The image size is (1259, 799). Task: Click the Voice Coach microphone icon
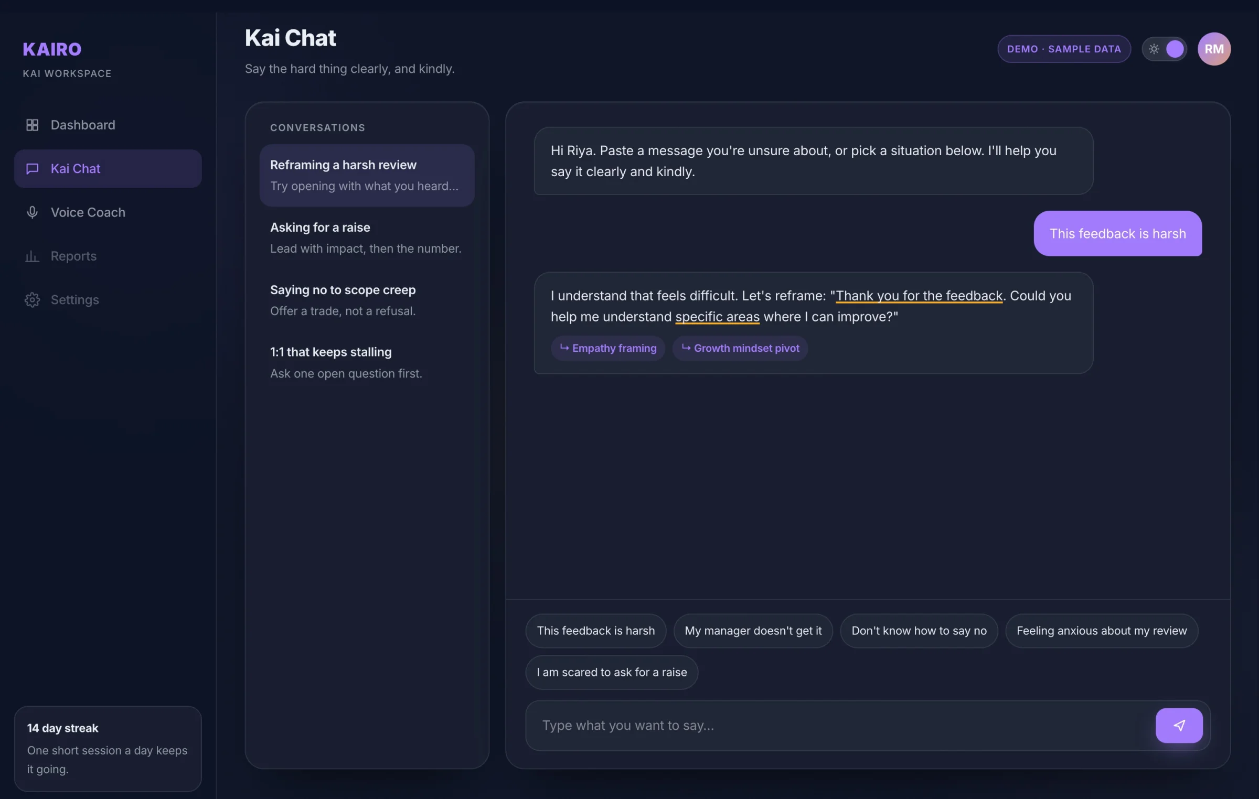tap(32, 212)
